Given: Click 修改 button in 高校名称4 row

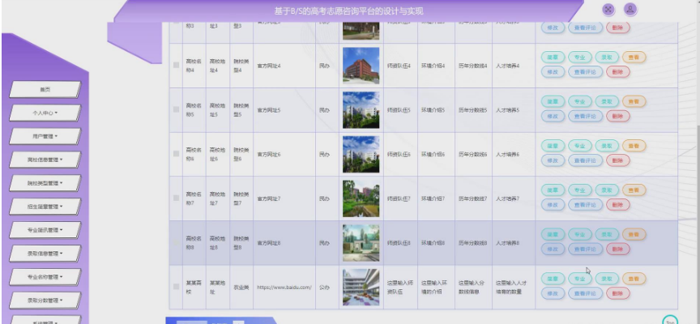Looking at the screenshot, I should click(x=553, y=72).
